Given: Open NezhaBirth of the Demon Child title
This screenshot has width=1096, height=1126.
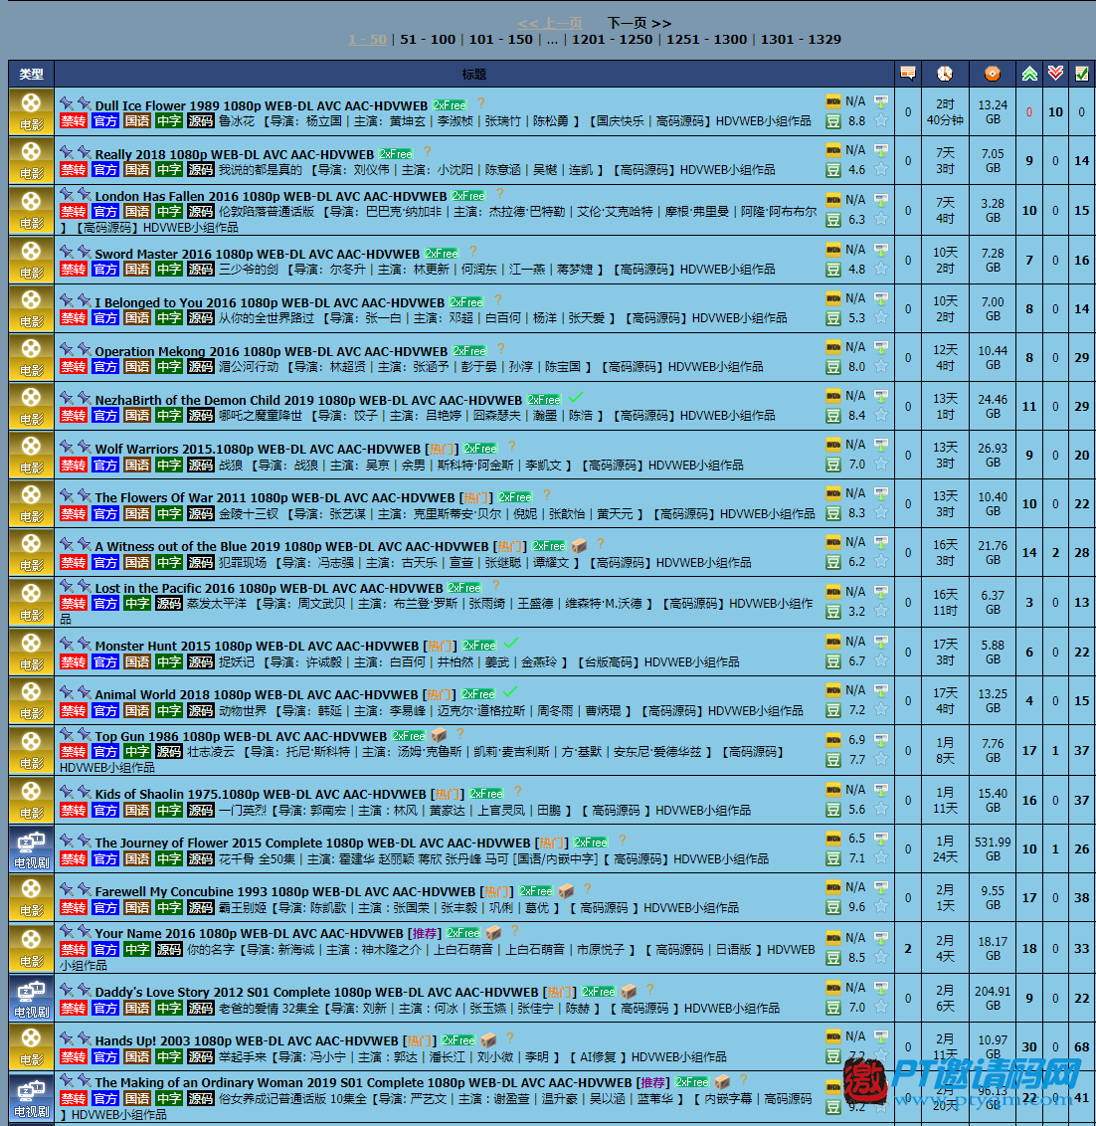Looking at the screenshot, I should [x=308, y=400].
